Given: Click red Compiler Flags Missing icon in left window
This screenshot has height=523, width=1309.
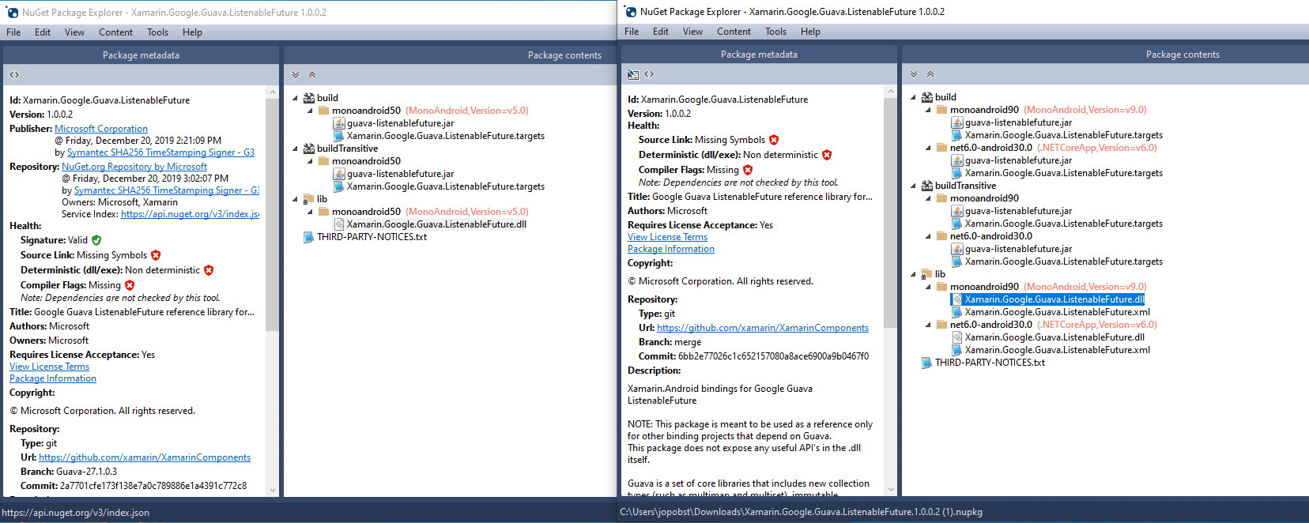Looking at the screenshot, I should [x=130, y=285].
